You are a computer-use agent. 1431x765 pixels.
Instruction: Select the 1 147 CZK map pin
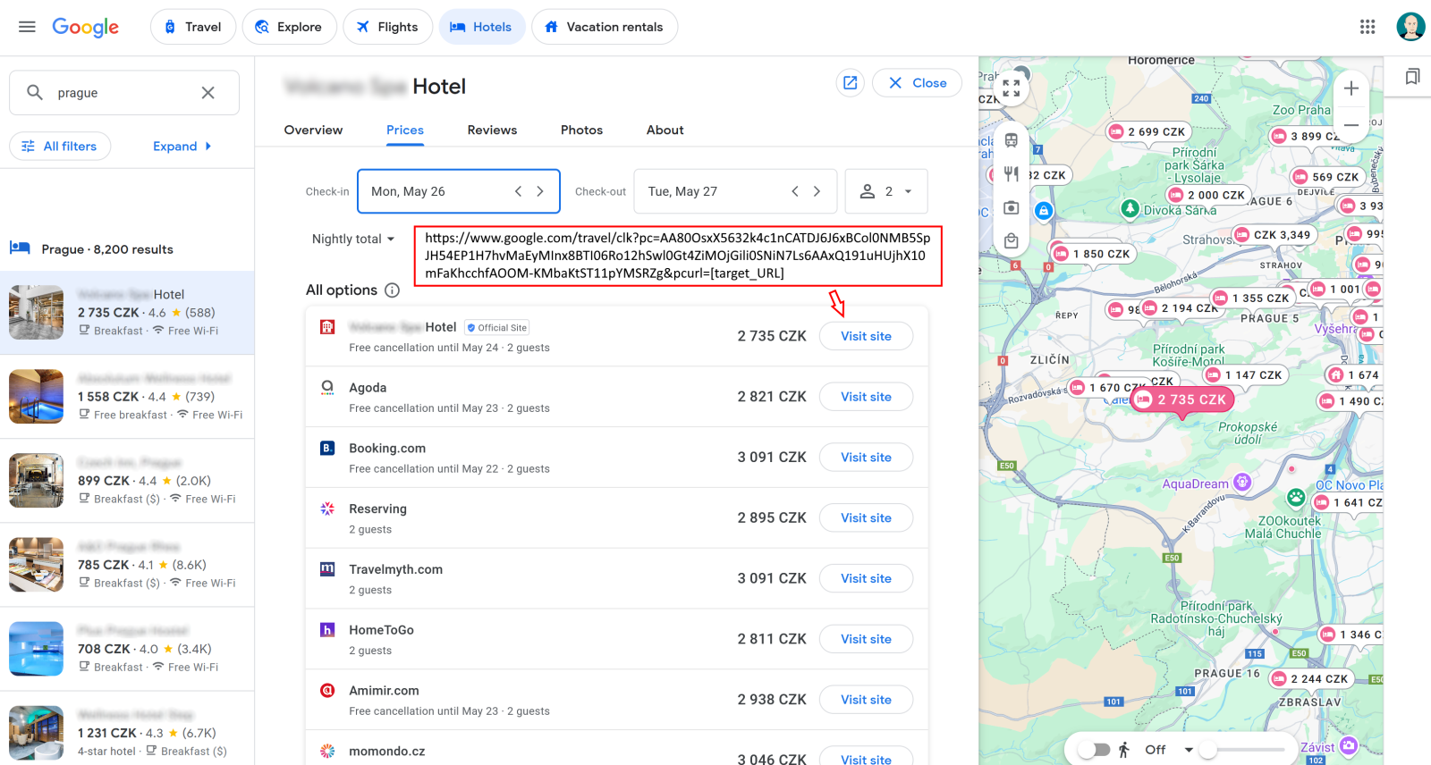click(x=1245, y=375)
